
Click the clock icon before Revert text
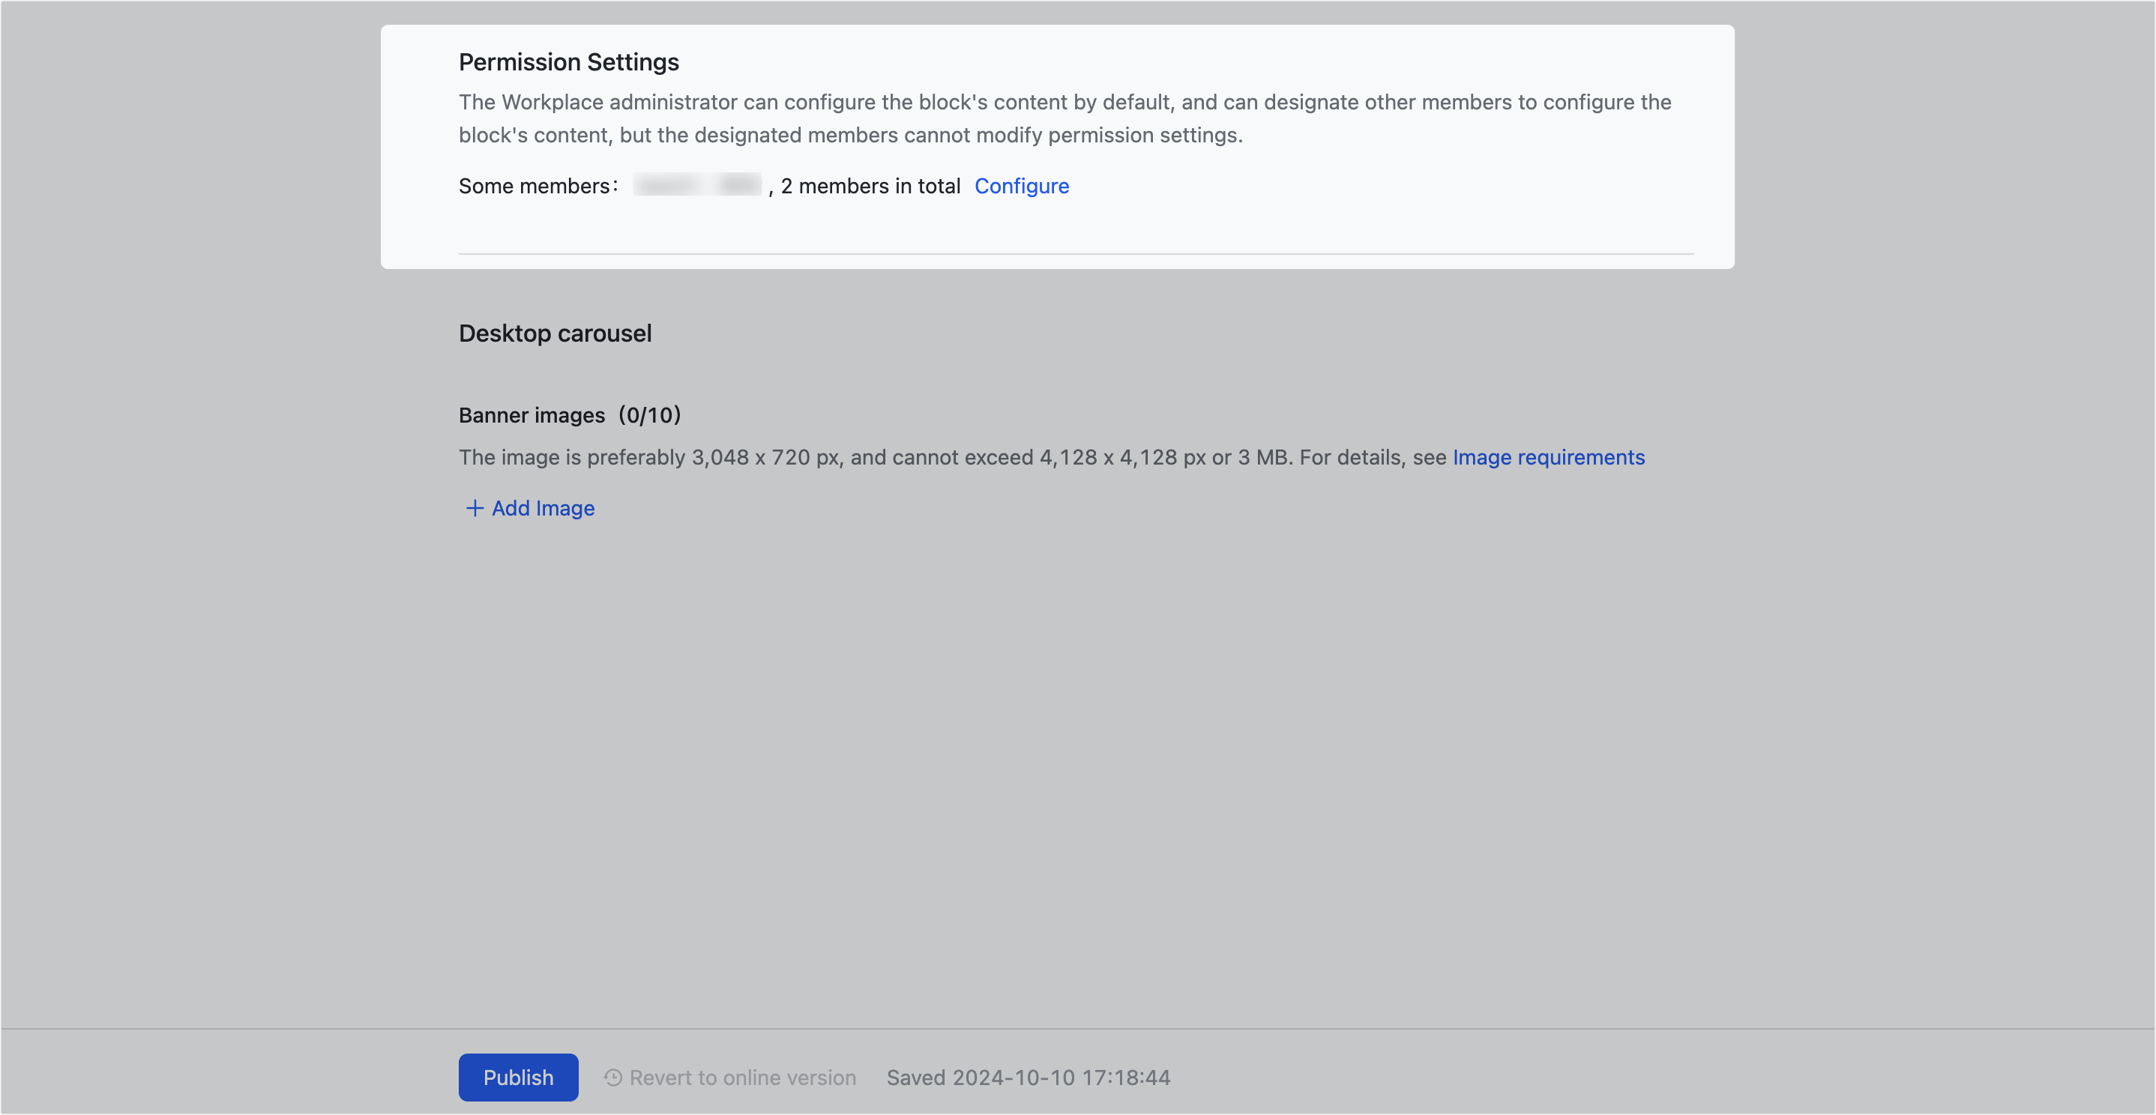612,1078
